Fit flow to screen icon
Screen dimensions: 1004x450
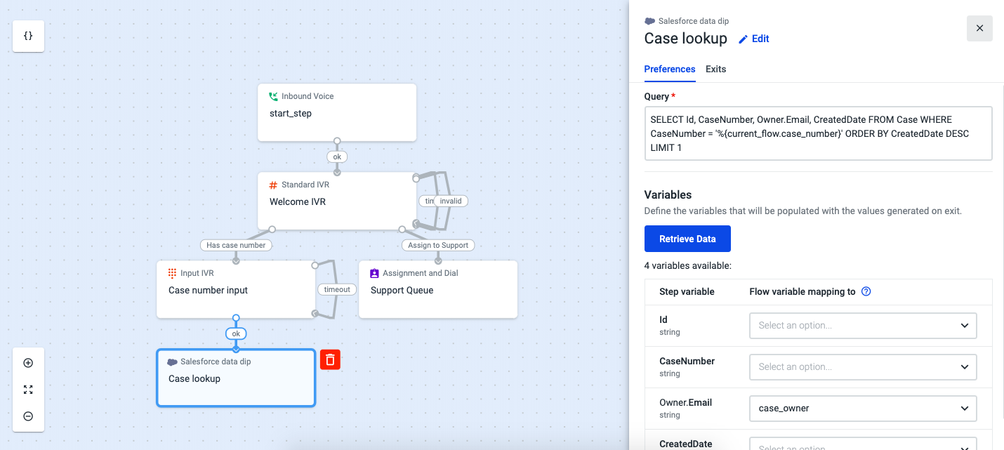tap(28, 390)
